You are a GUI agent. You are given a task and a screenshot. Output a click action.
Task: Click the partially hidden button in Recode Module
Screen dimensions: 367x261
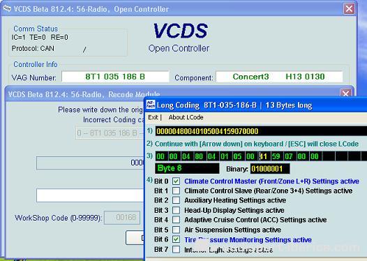pyautogui.click(x=135, y=238)
